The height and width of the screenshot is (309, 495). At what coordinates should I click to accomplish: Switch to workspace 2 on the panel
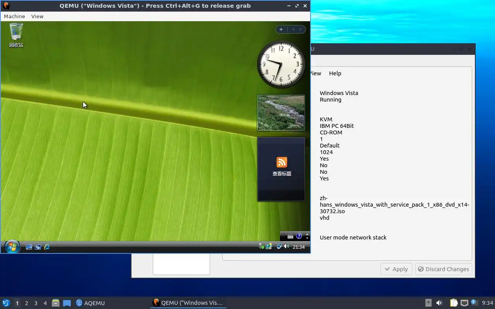(26, 303)
